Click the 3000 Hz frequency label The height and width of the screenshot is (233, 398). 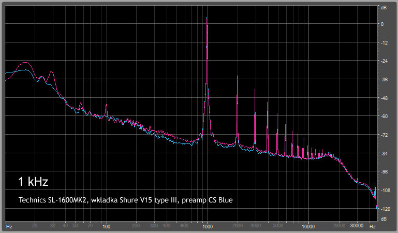255,225
